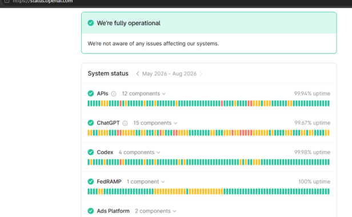Expand APIs 12 components list
The width and height of the screenshot is (352, 217).
143,94
